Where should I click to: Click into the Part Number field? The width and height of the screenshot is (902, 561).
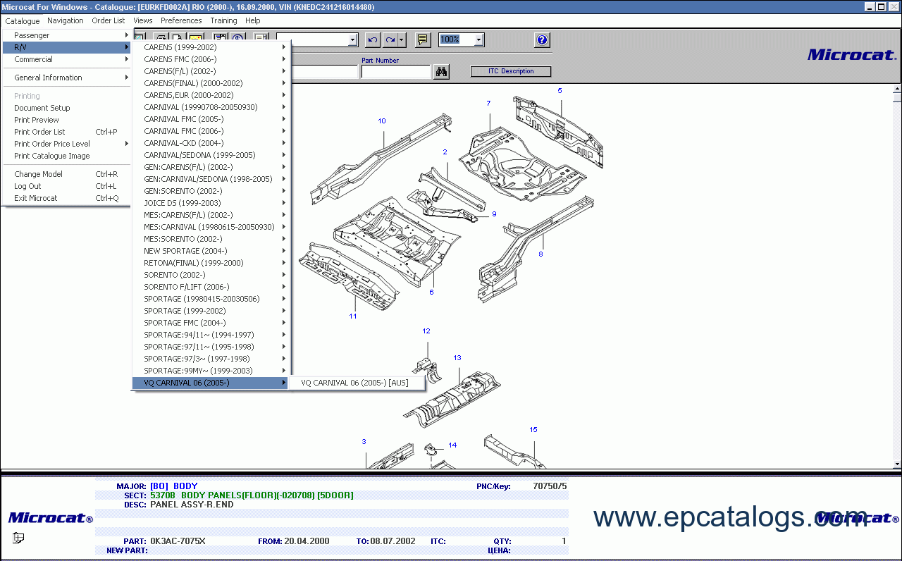pos(395,72)
